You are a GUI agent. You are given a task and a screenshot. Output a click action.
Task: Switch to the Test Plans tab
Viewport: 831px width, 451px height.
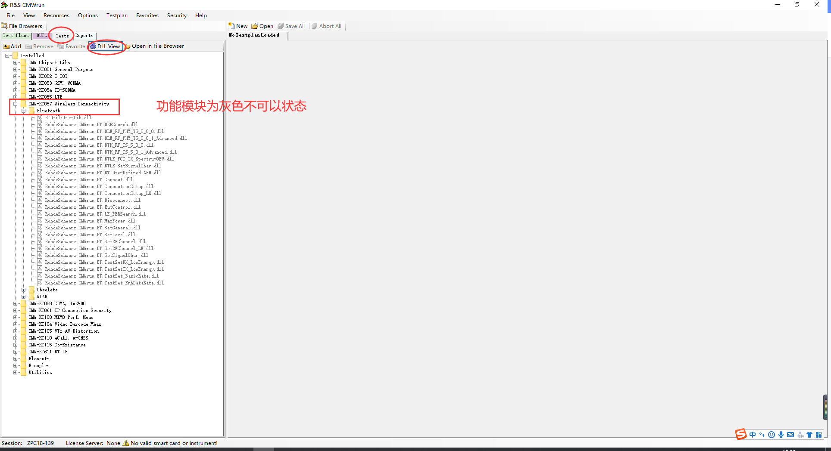[x=16, y=36]
